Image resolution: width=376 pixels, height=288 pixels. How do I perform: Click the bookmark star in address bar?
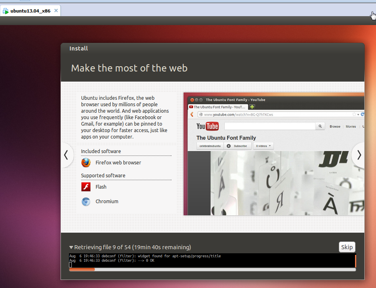click(x=354, y=114)
